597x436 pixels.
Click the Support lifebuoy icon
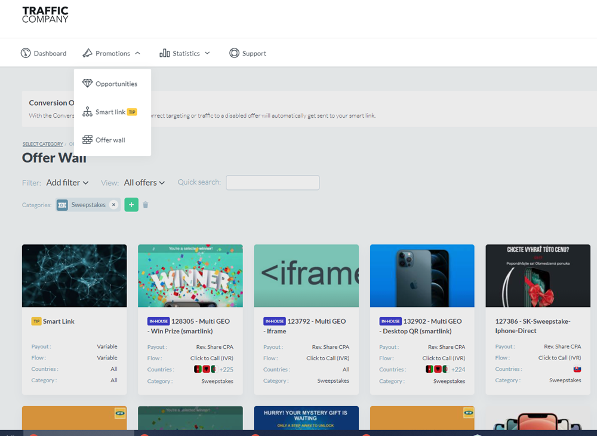(234, 53)
